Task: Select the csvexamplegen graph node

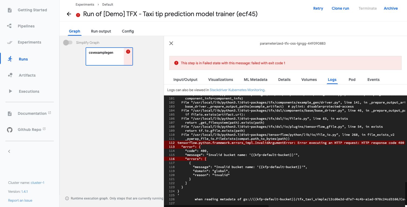Action: tap(109, 56)
